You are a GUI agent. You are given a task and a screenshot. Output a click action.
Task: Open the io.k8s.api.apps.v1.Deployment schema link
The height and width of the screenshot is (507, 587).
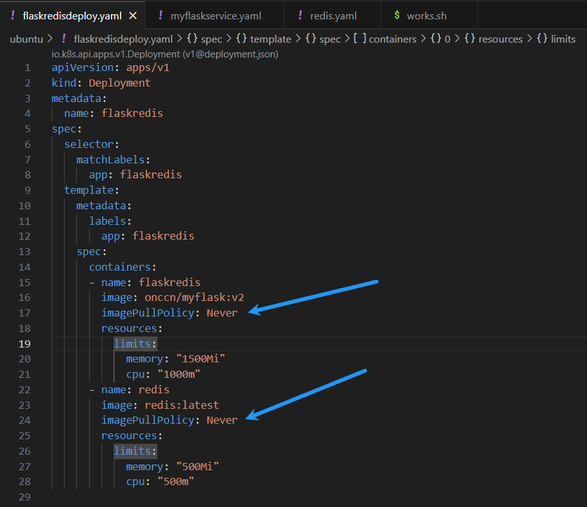pos(164,54)
